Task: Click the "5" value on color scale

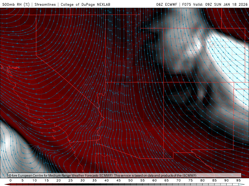Action: (x=22, y=180)
